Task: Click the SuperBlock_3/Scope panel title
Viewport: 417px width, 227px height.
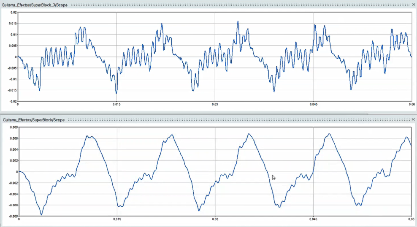Action: point(35,4)
